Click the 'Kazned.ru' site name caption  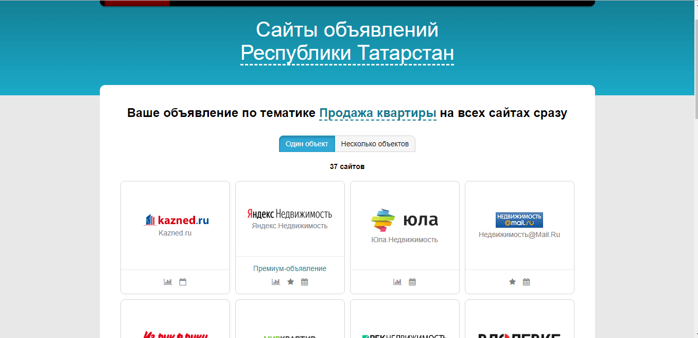pos(175,233)
